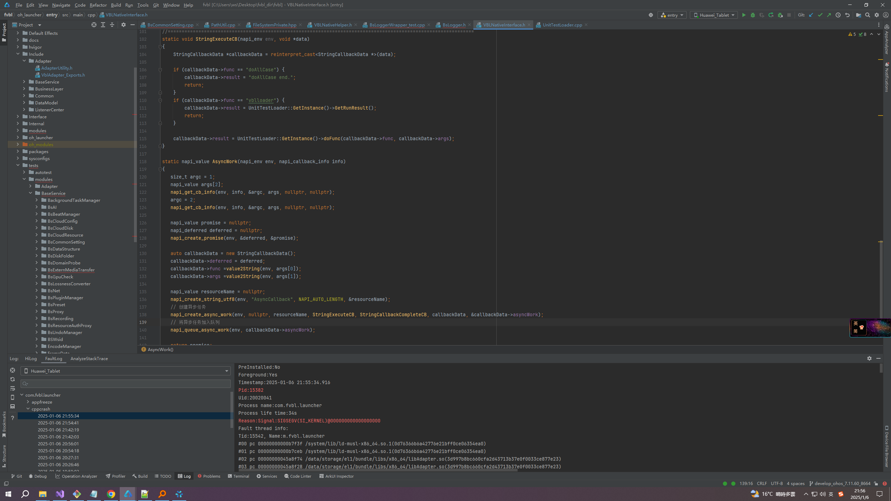Switch to the BsLogger.h editor tab

point(454,25)
